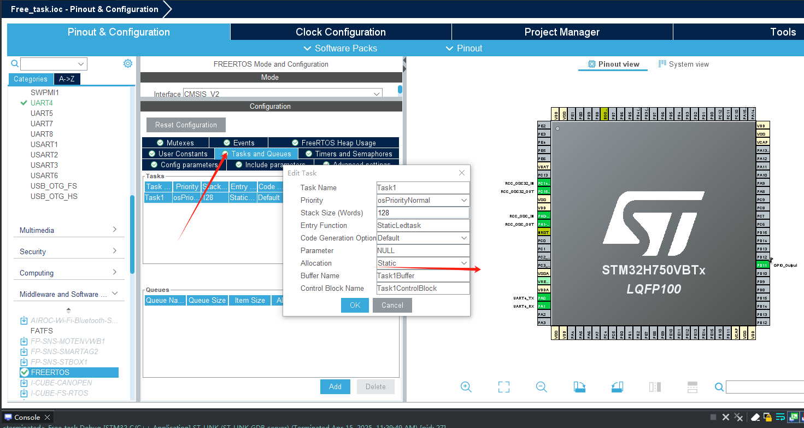Rotate the chip counter-clockwise using the rotate icon
The width and height of the screenshot is (804, 428).
[617, 387]
